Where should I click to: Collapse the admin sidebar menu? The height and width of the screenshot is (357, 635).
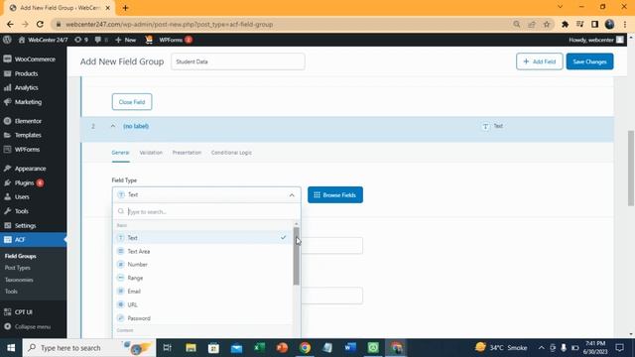[x=33, y=326]
